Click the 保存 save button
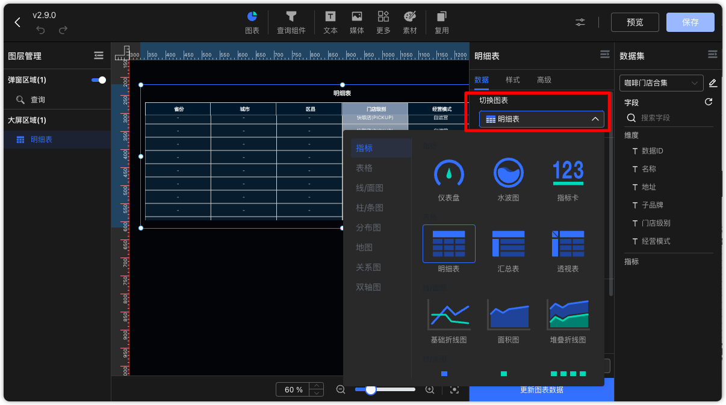Image resolution: width=726 pixels, height=405 pixels. (690, 22)
